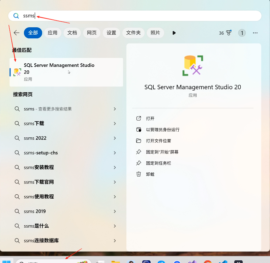Open the SQL Server Management Studio 20 best match

coord(66,72)
